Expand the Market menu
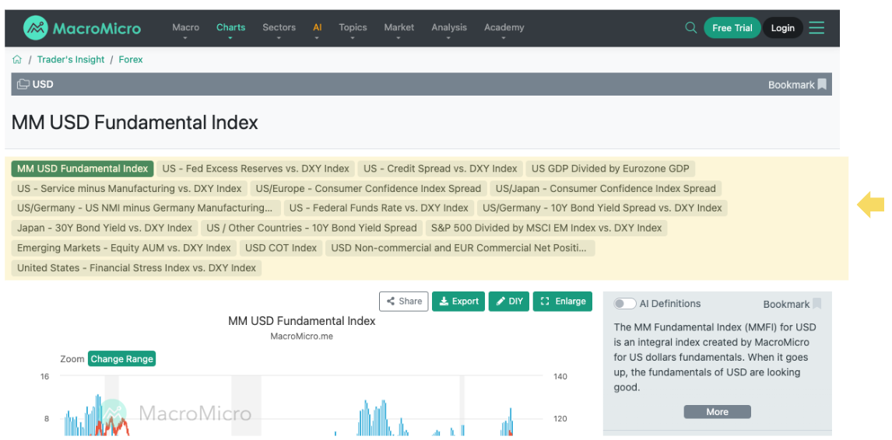 399,27
